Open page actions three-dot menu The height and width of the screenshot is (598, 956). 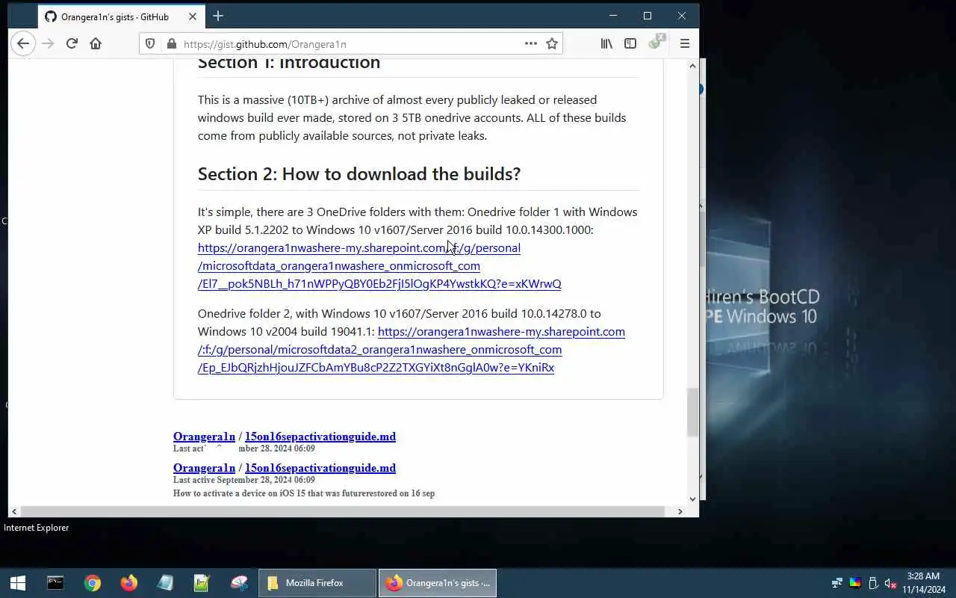531,43
